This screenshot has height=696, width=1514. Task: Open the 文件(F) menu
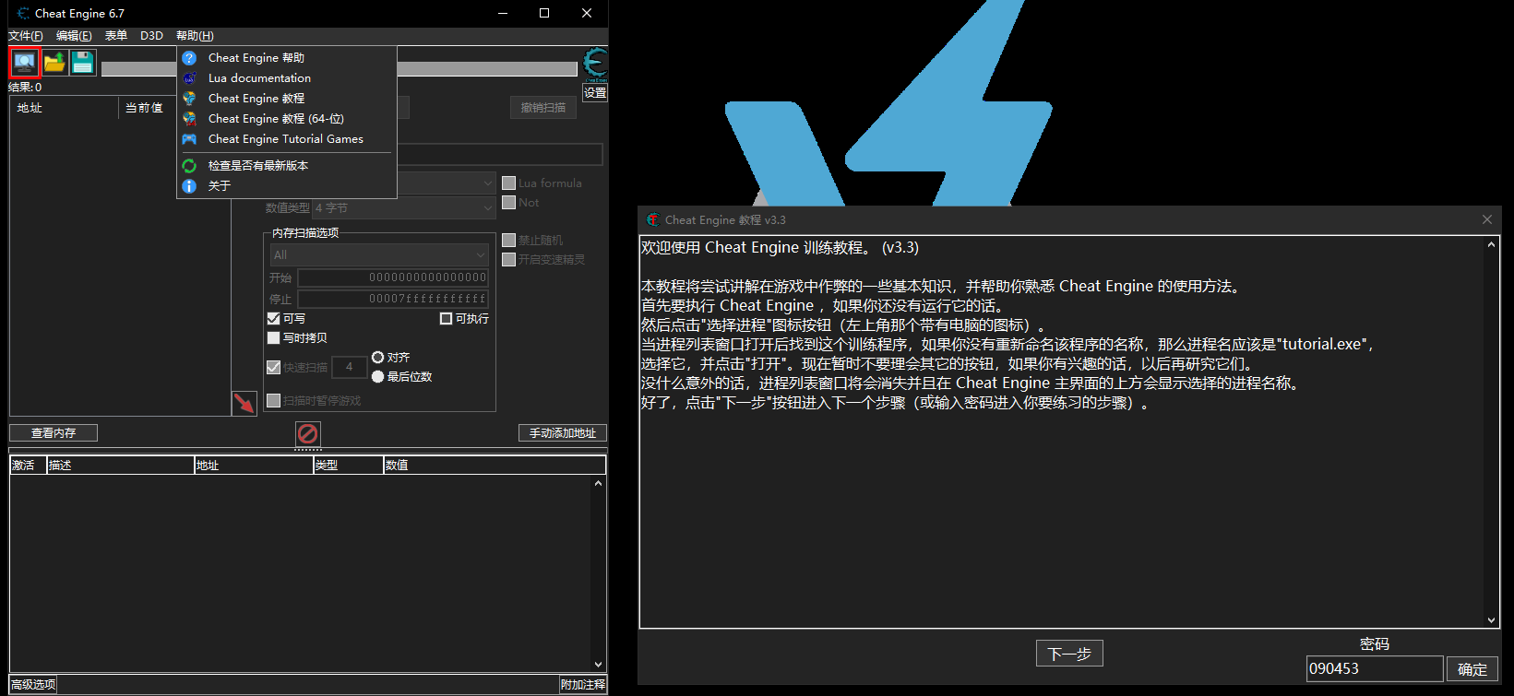point(26,36)
